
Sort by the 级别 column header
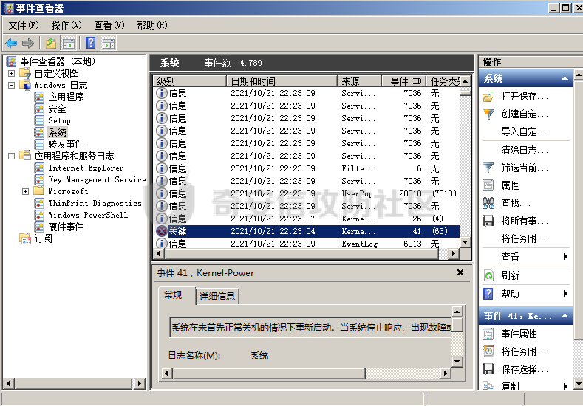[x=190, y=81]
